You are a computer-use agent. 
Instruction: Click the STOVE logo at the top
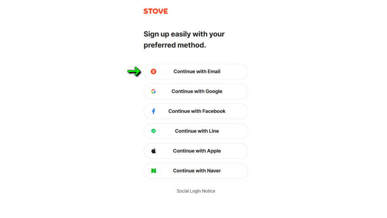[156, 11]
